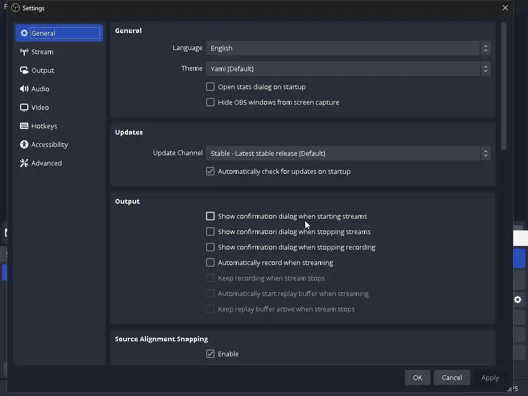Click the Advanced tools icon

(x=24, y=163)
